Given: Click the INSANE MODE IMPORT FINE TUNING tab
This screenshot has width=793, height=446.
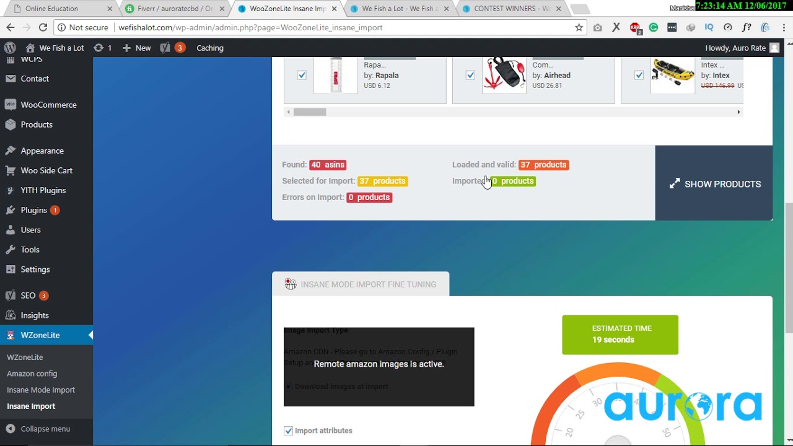Looking at the screenshot, I should coord(361,284).
